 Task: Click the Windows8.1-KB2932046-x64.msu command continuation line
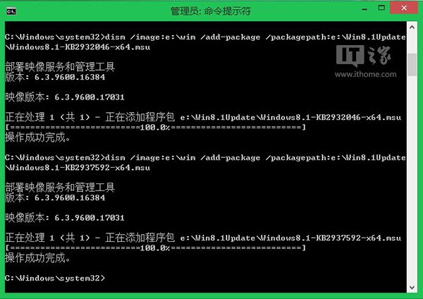coord(78,47)
